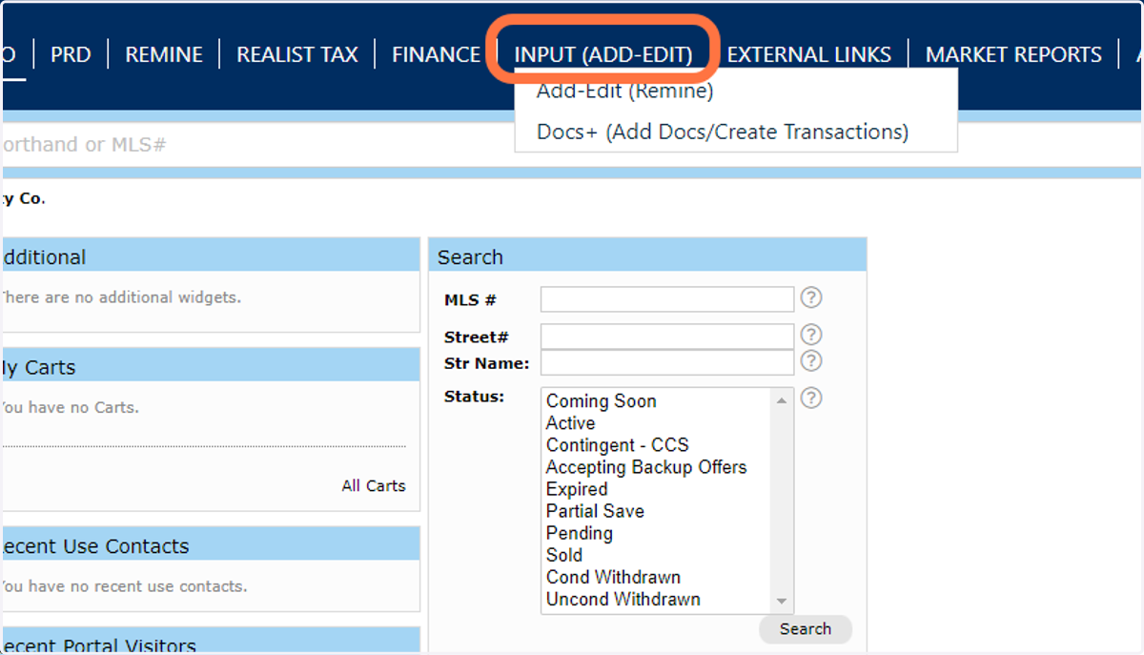Open the EXTERNAL LINKS menu
1144x655 pixels.
pyautogui.click(x=809, y=54)
